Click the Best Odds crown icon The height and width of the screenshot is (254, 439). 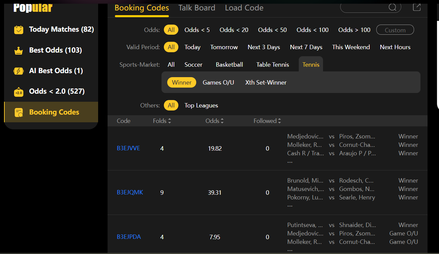point(19,51)
